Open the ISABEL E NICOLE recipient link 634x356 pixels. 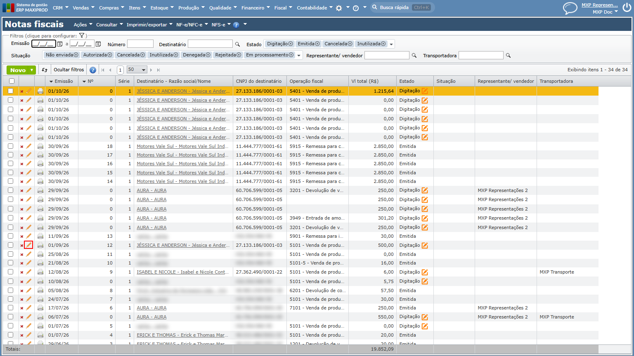[183, 272]
